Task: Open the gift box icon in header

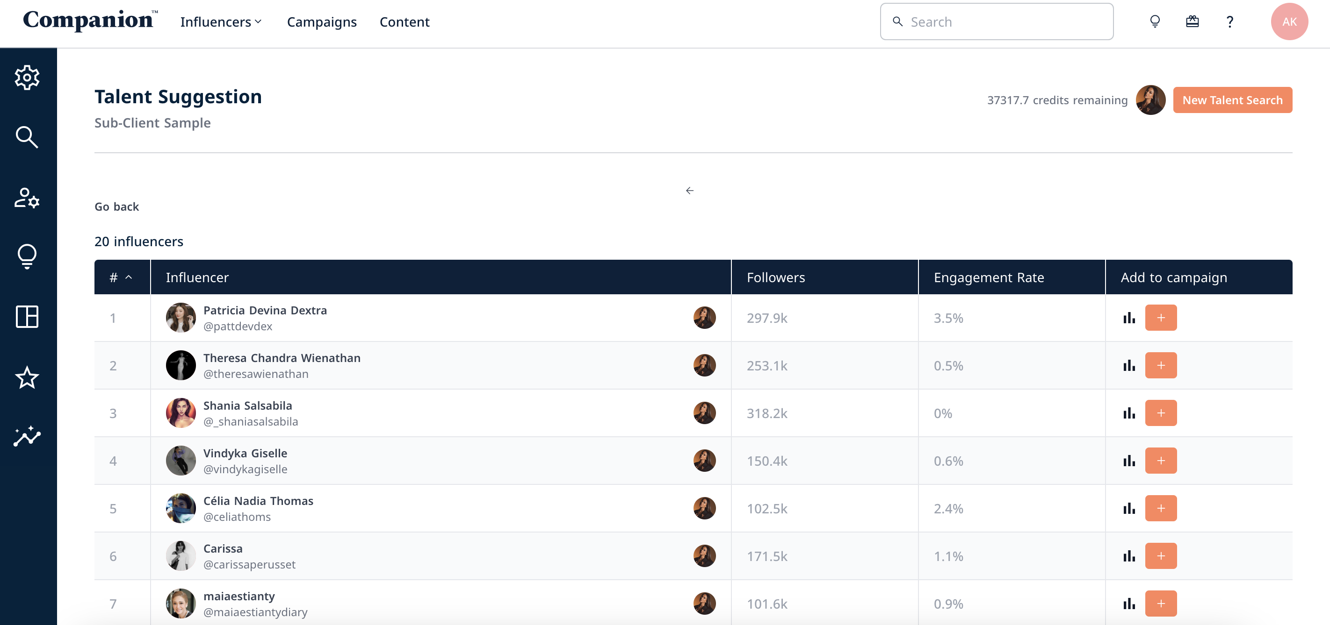Action: point(1192,21)
